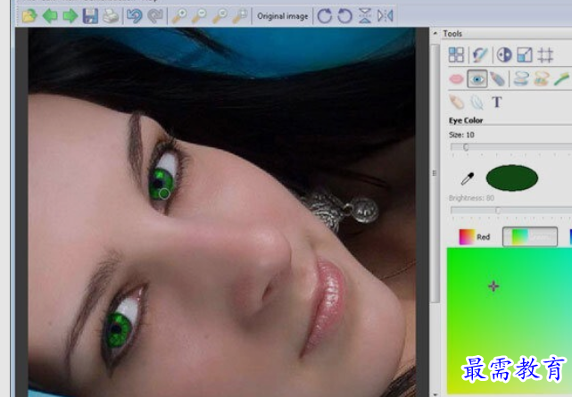The width and height of the screenshot is (572, 397).
Task: Click the printer icon
Action: pyautogui.click(x=111, y=16)
